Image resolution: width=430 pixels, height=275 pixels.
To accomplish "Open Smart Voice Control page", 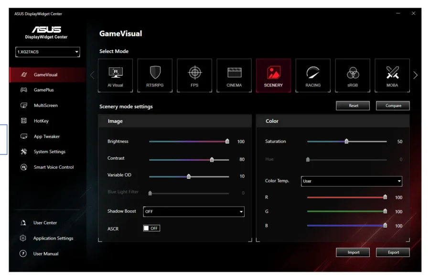I will [x=54, y=167].
